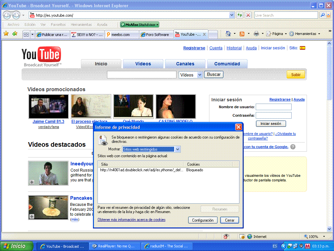Click the Iniciar sesión form button

271,124
